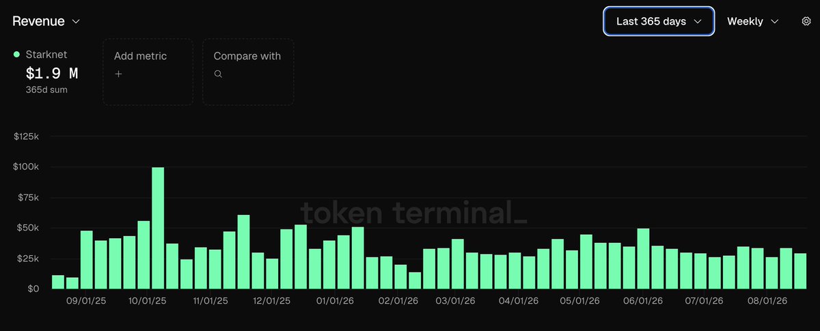Click the last bar on the chart

pos(800,271)
